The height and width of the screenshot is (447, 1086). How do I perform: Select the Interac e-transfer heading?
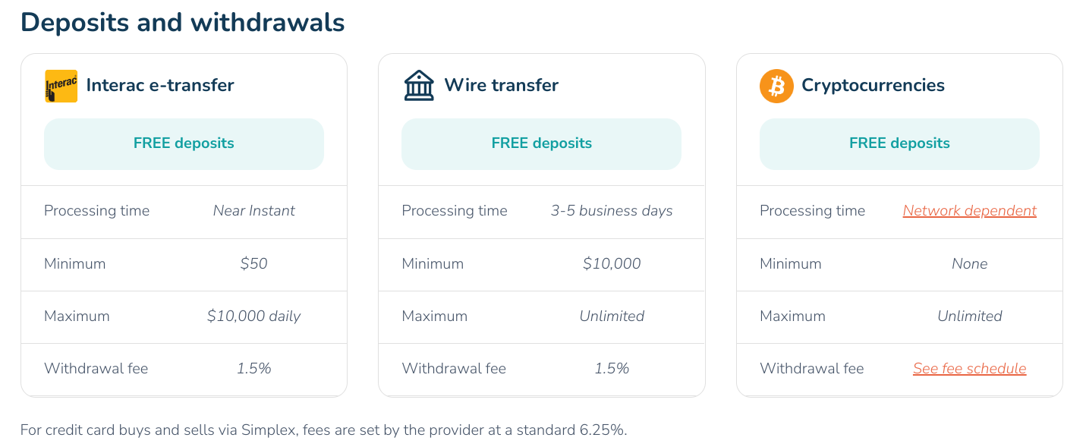click(x=160, y=85)
